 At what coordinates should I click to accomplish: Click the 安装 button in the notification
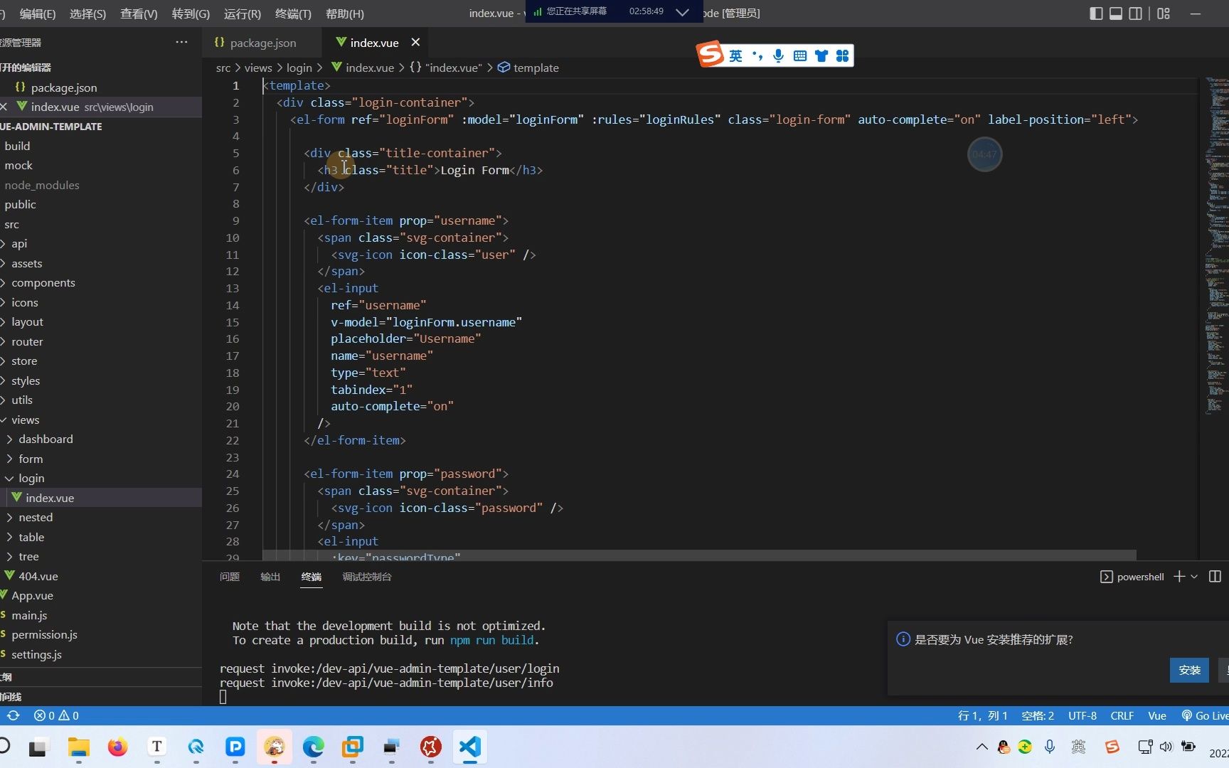pyautogui.click(x=1188, y=670)
